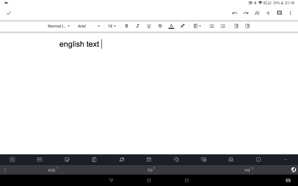Redo the last undone edit
This screenshot has height=186, width=298.
point(246,13)
